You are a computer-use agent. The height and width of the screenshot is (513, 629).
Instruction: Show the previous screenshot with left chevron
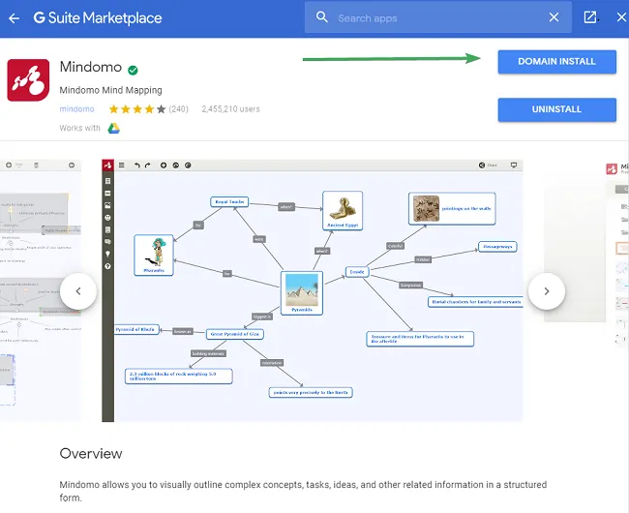78,291
